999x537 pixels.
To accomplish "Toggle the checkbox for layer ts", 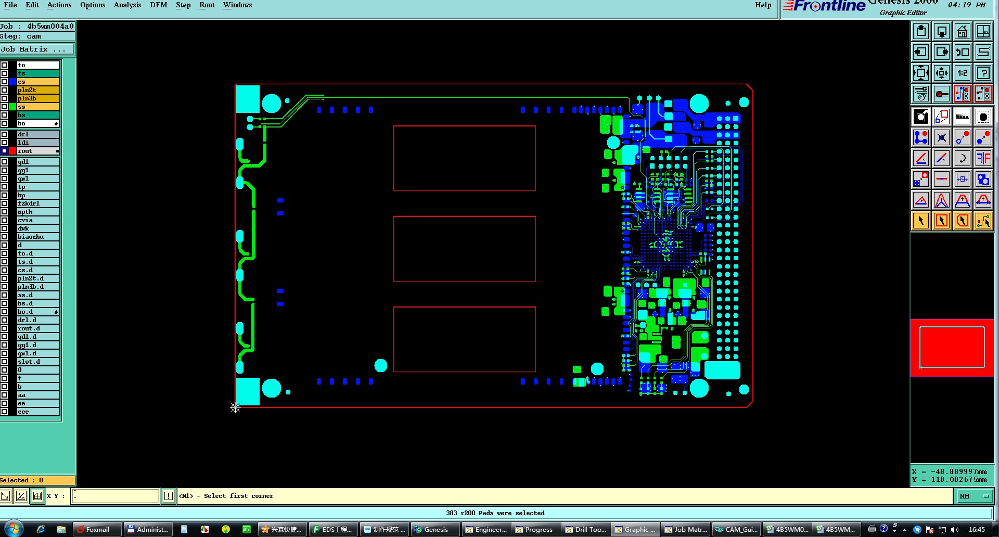I will pos(4,73).
